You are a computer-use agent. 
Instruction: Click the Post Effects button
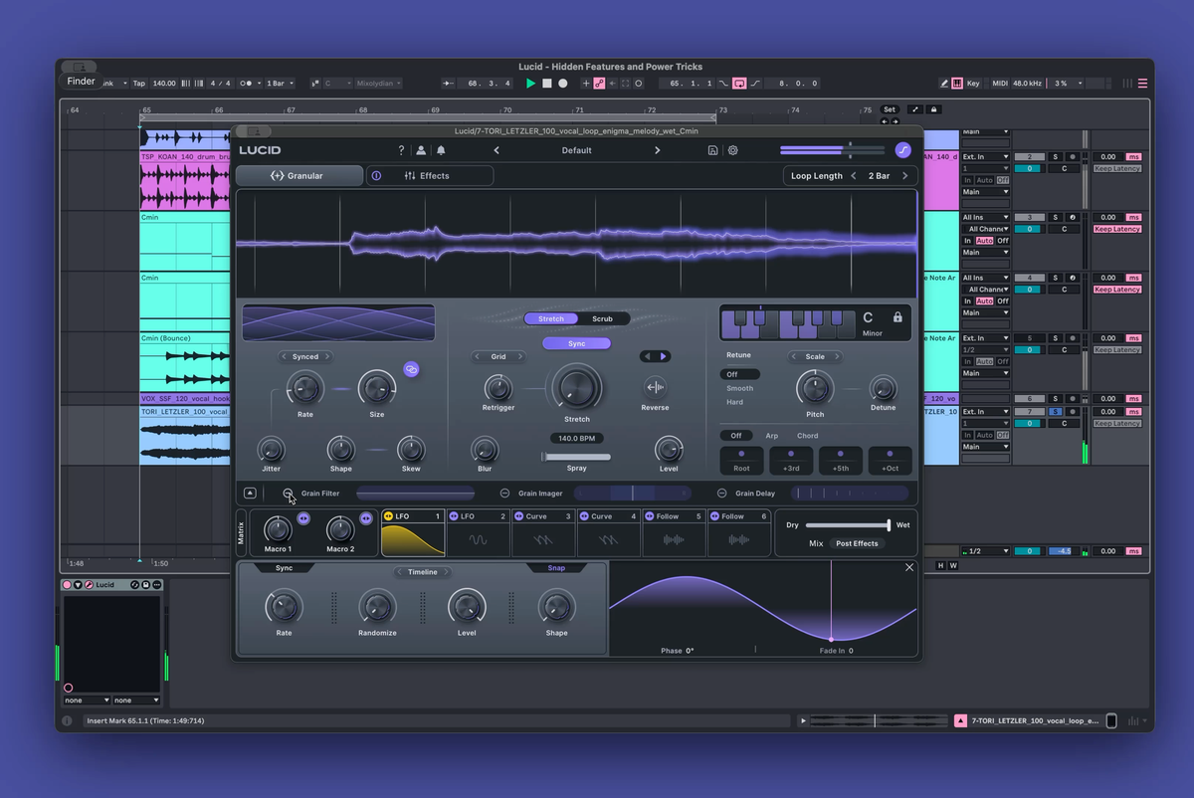(x=857, y=543)
